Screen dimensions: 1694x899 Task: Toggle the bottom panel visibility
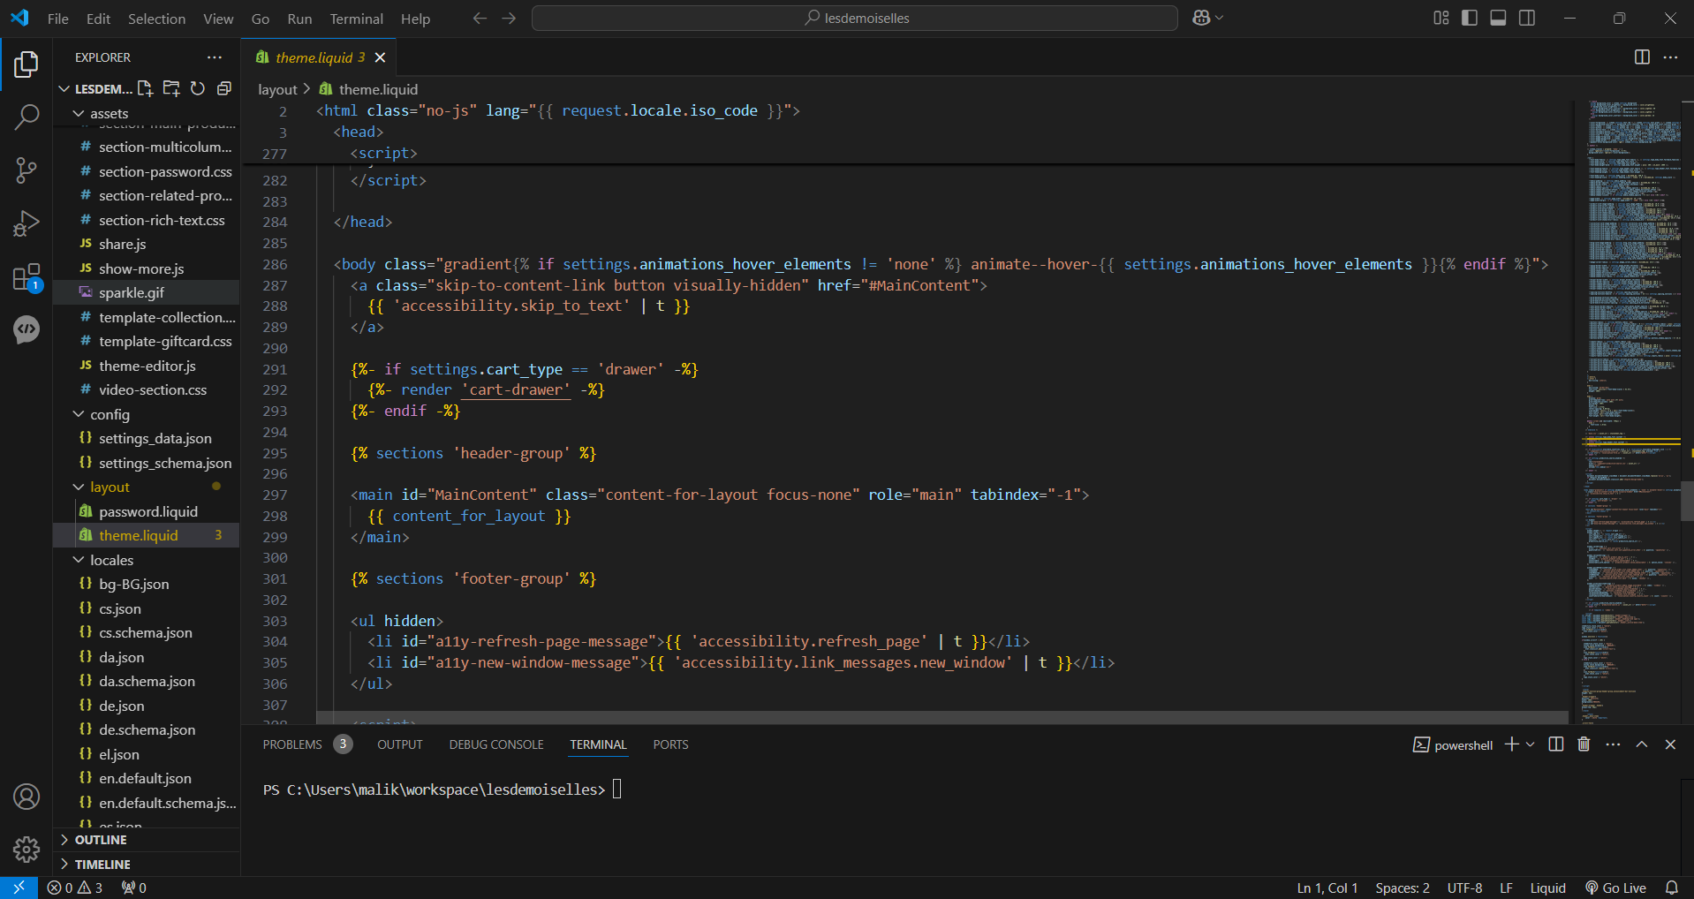1498,18
